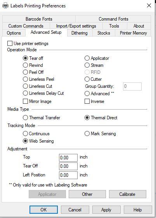Viewport: 156px width, 218px height.
Task: Open the Other settings button
Action: coord(87,194)
